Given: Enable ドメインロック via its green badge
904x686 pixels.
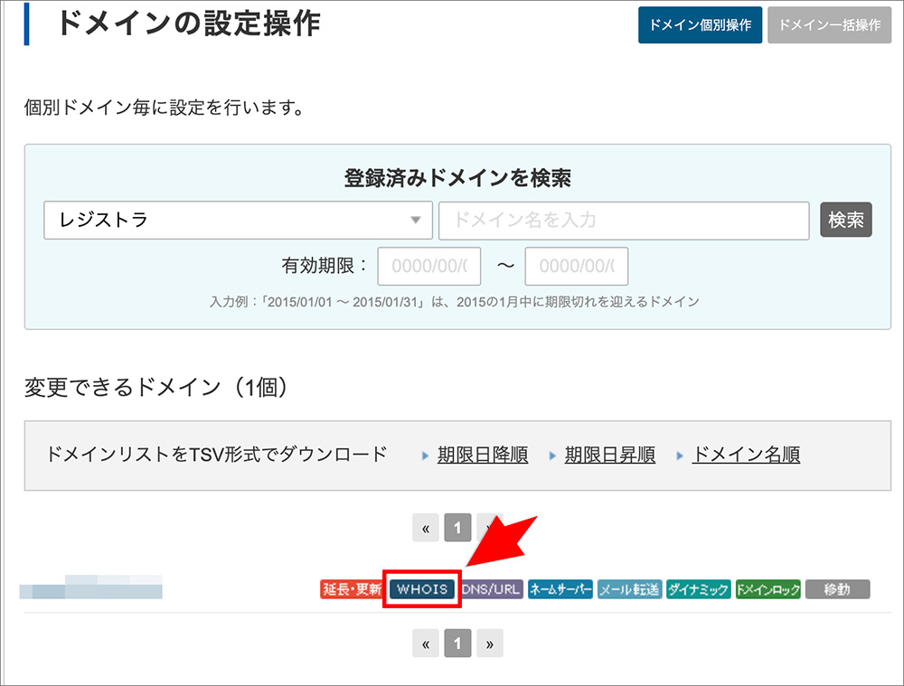Looking at the screenshot, I should [x=767, y=588].
